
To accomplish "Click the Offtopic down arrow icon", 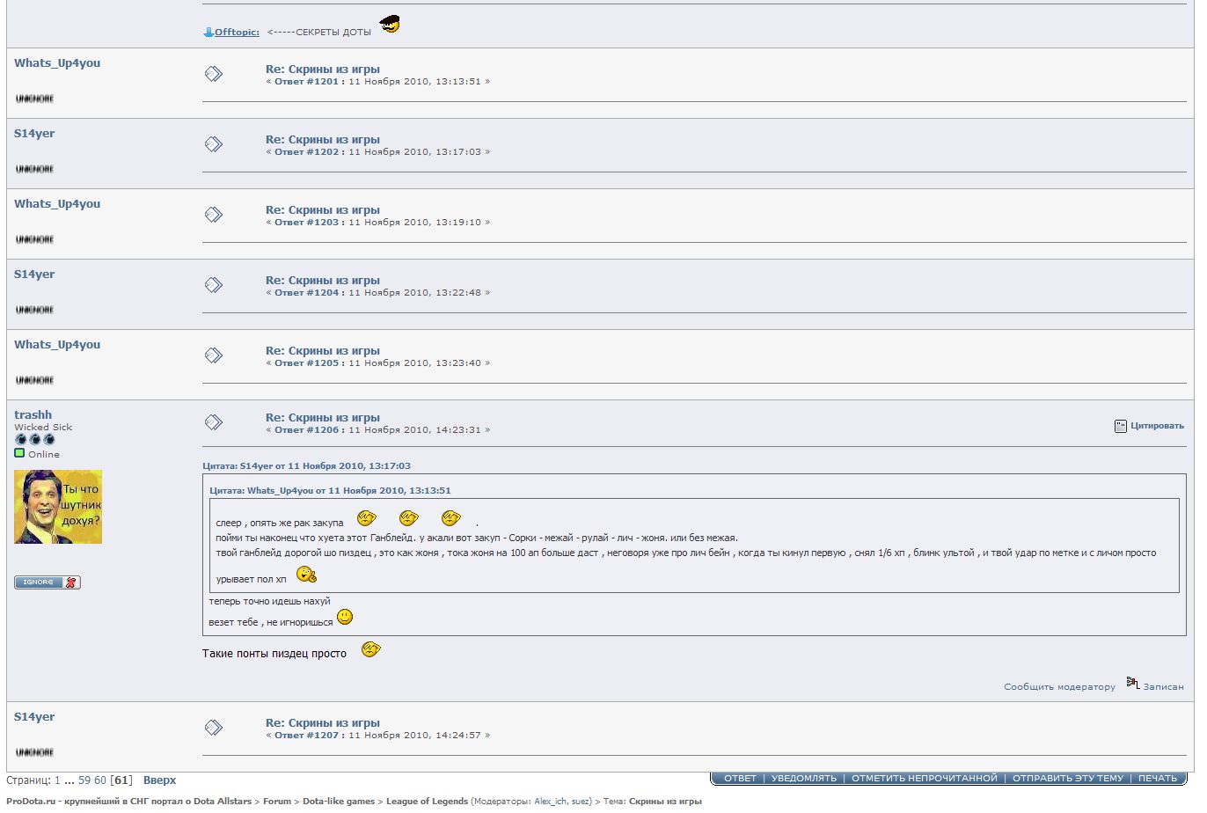I will coord(208,33).
